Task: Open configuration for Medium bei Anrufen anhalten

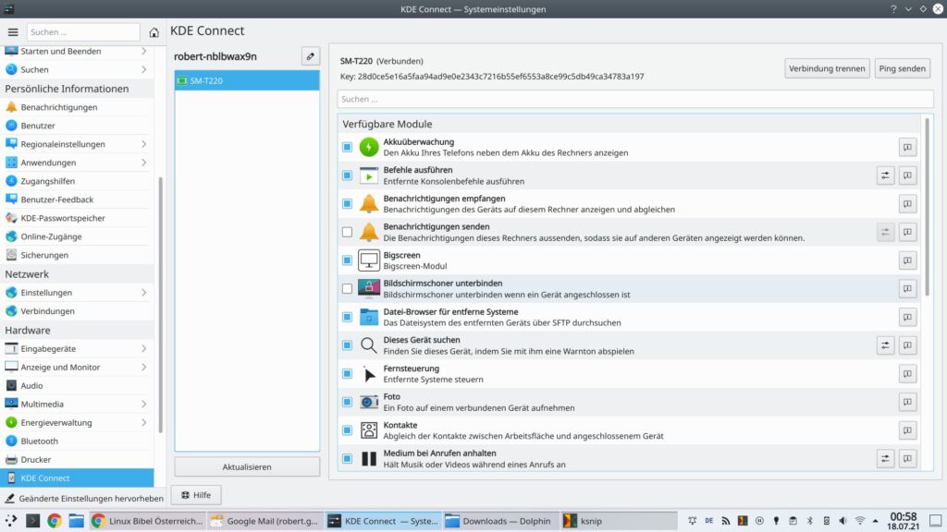Action: tap(885, 459)
